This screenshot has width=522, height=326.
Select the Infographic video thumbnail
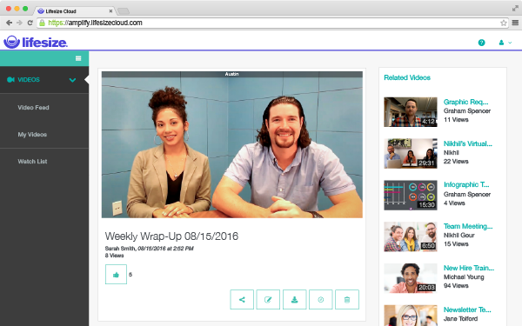(x=411, y=196)
